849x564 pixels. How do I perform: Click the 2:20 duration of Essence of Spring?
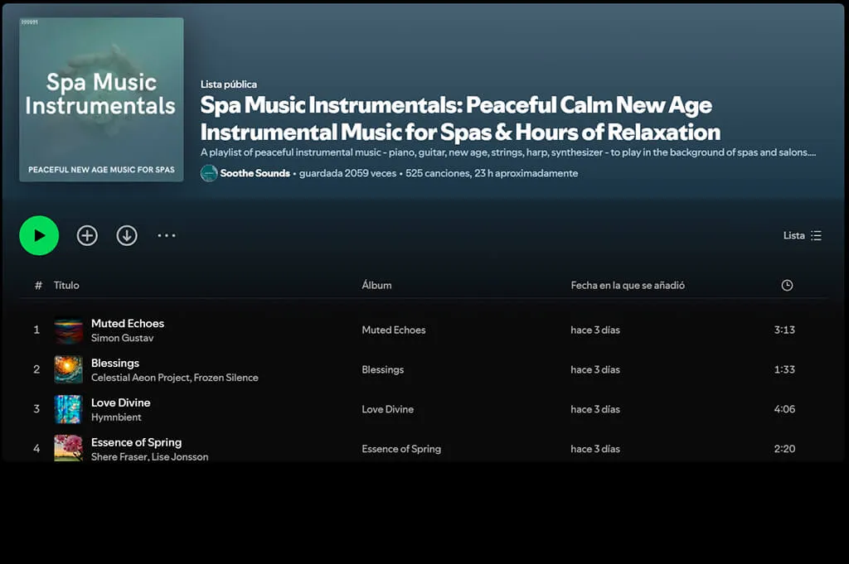(784, 449)
